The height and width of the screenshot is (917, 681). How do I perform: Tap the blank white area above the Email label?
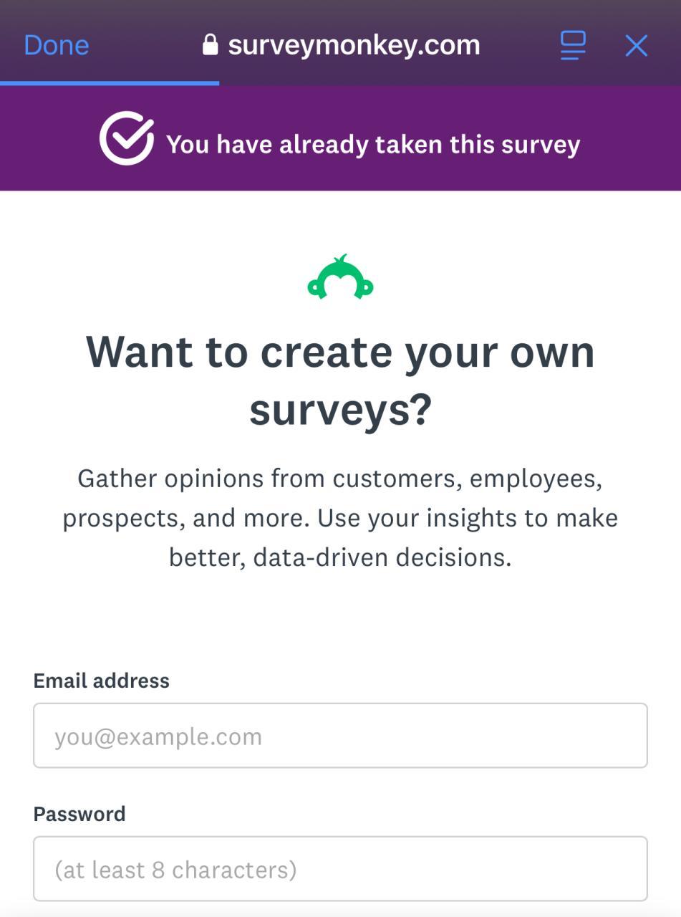tap(340, 616)
